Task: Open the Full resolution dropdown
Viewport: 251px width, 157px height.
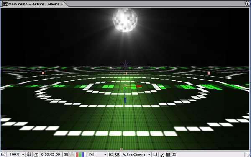Action: pos(97,154)
